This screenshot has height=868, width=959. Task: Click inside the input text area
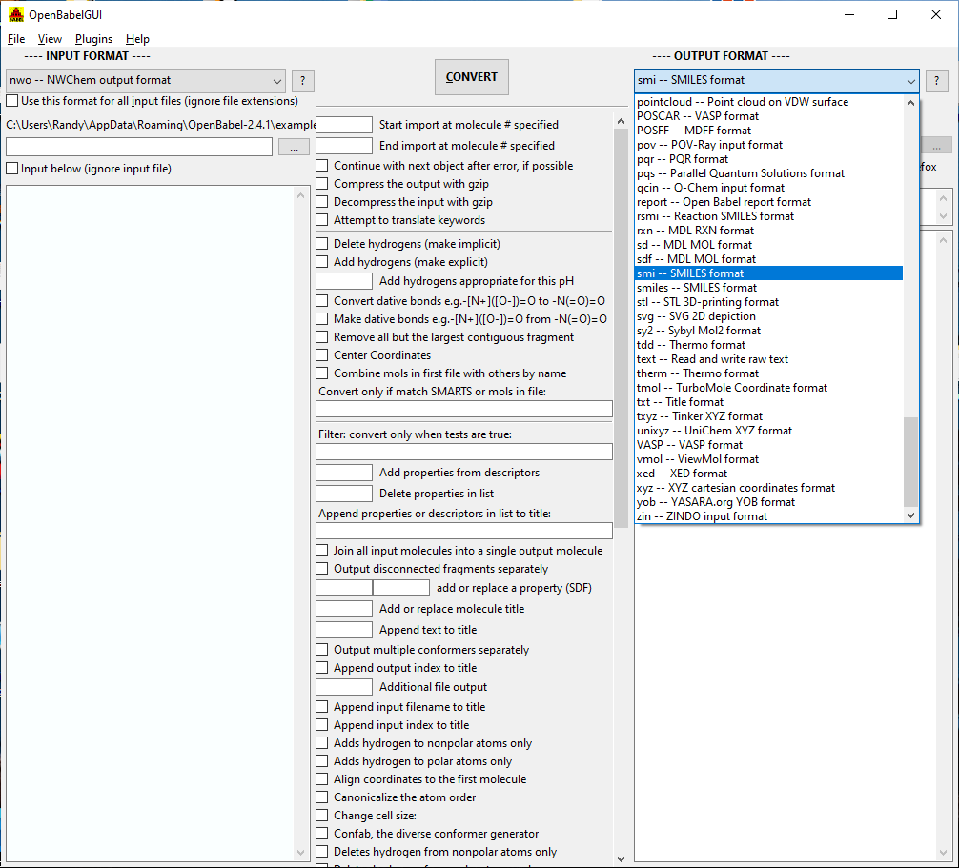150,523
